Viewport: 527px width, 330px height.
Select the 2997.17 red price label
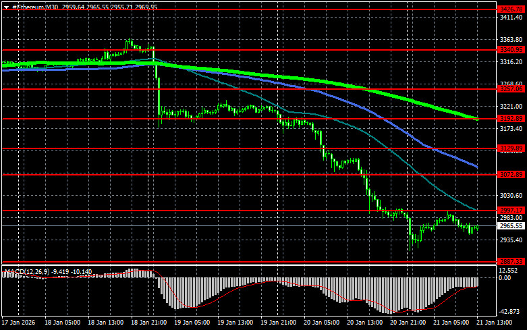(511, 211)
